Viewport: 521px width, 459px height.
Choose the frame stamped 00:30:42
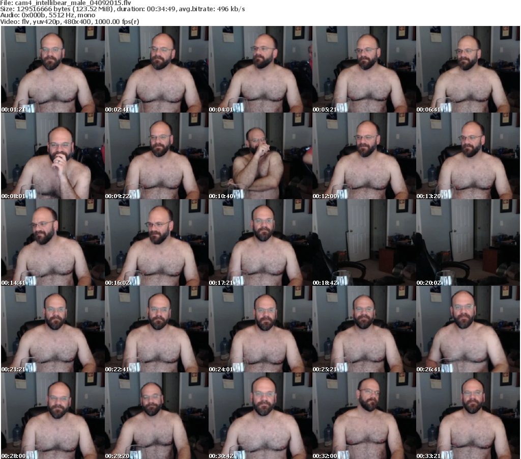pos(260,416)
